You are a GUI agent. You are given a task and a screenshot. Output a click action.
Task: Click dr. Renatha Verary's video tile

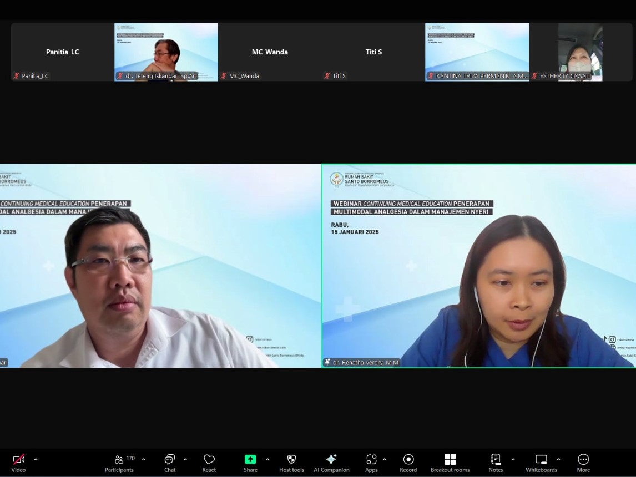point(478,266)
